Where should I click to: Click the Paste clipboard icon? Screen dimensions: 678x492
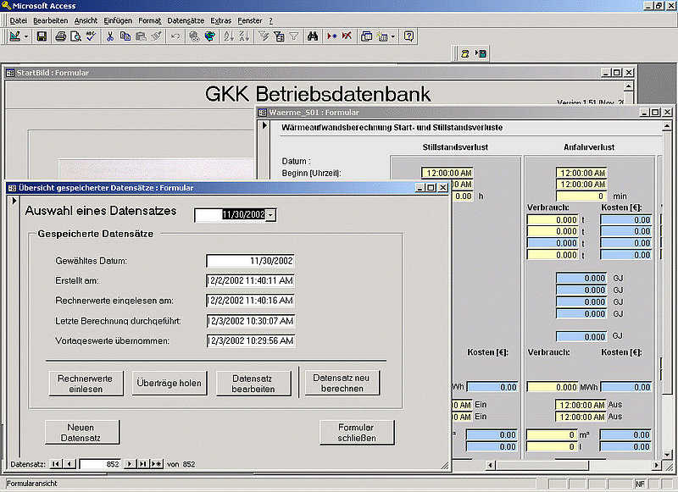pyautogui.click(x=141, y=36)
